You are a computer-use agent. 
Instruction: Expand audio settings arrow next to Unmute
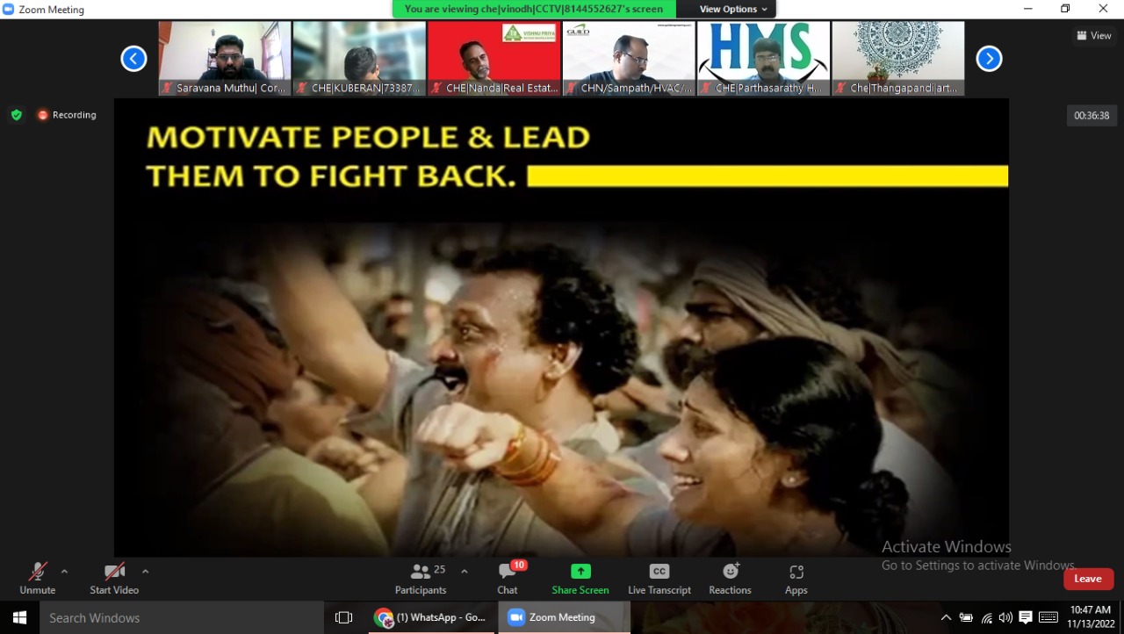pyautogui.click(x=64, y=572)
